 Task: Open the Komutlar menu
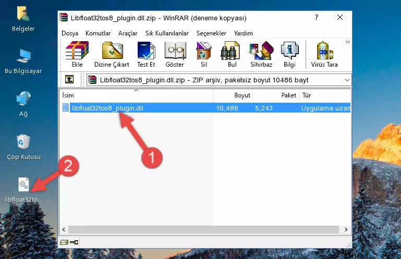[x=98, y=33]
